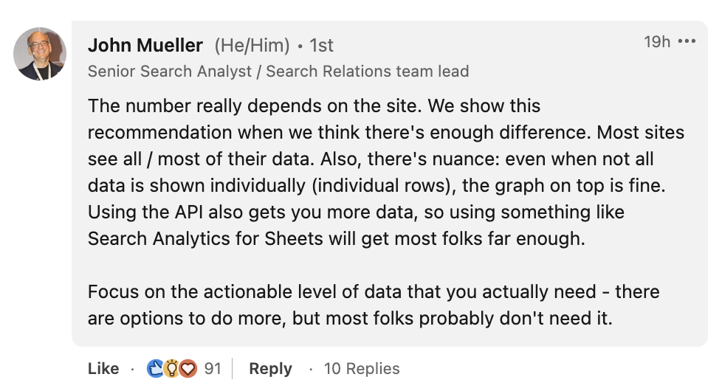Click the blue thumbs-up reaction icon

click(156, 368)
